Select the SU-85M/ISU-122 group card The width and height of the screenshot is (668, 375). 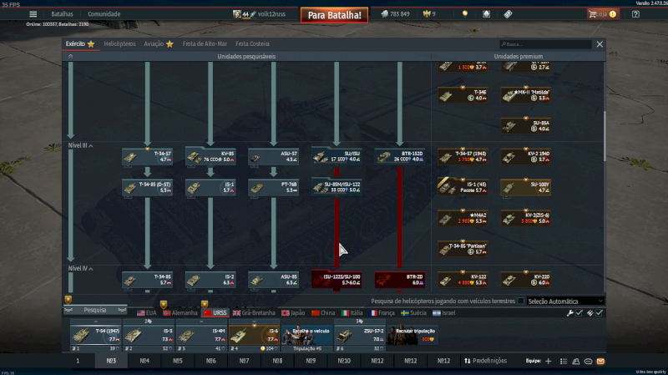(x=337, y=187)
